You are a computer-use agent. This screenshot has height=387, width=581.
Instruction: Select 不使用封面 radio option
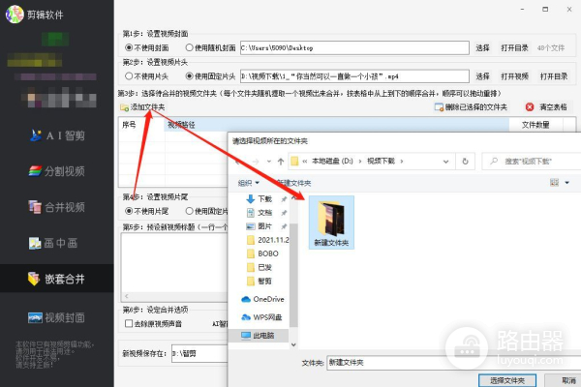click(147, 47)
